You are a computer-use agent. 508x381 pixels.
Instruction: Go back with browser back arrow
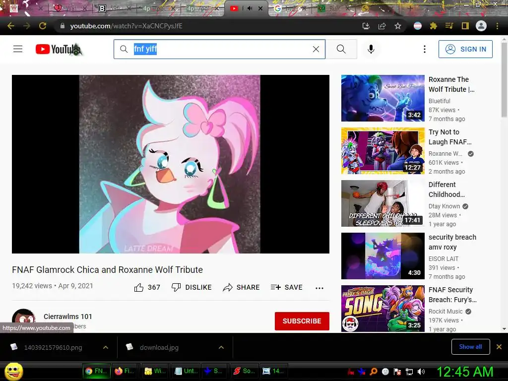(x=11, y=26)
